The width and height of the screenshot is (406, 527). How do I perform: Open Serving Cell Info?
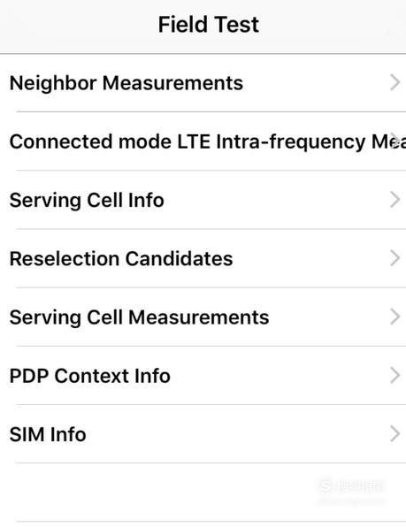click(203, 200)
